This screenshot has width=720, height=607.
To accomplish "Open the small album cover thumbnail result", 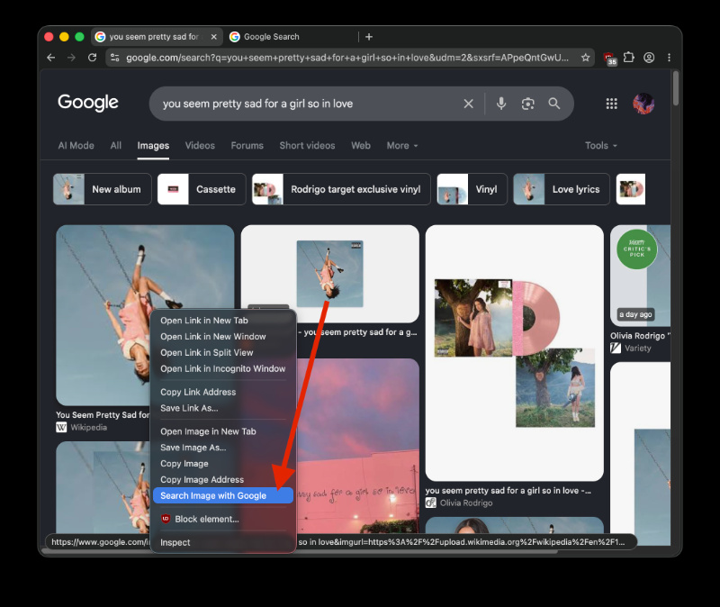I will (x=329, y=274).
